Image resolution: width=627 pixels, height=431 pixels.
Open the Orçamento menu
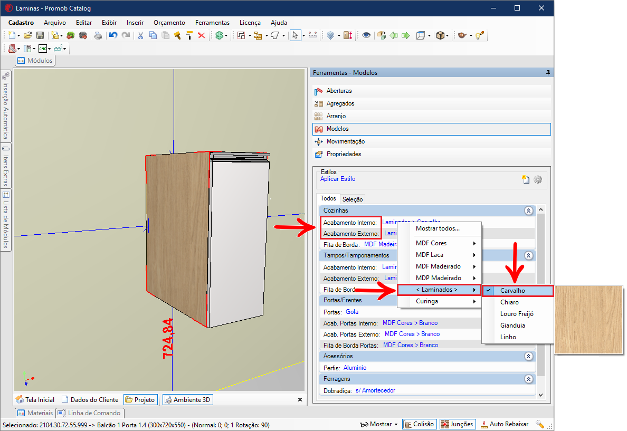coord(169,23)
